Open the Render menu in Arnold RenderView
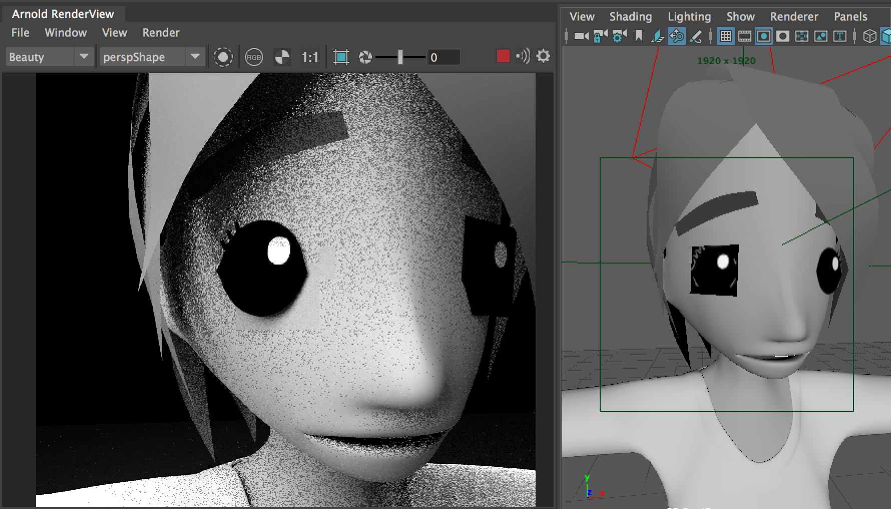This screenshot has width=891, height=509. [160, 33]
